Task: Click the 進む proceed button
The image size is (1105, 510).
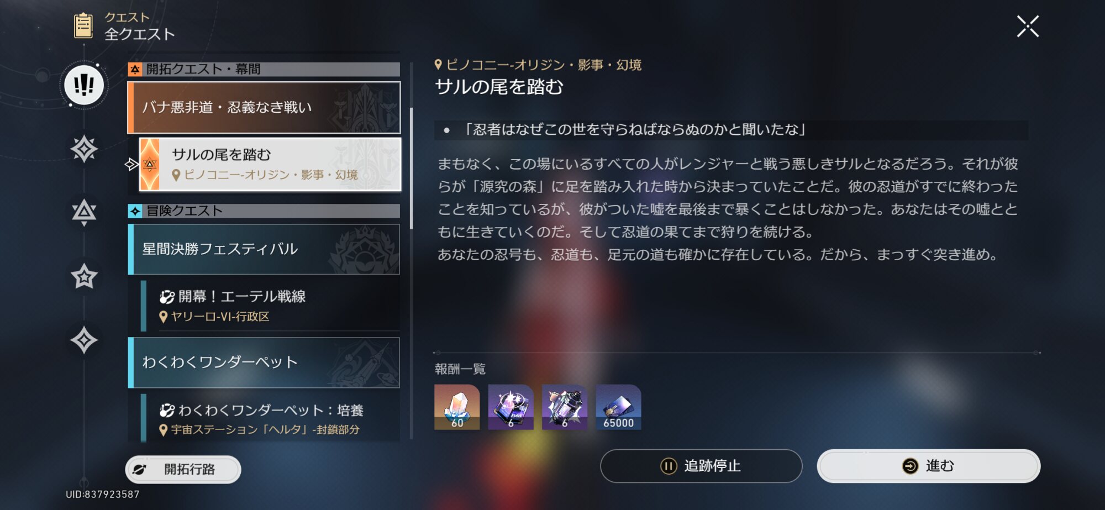Action: click(x=929, y=466)
